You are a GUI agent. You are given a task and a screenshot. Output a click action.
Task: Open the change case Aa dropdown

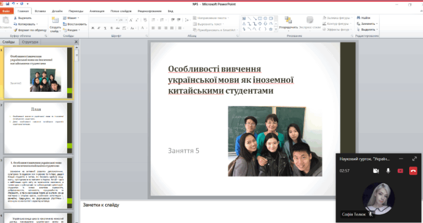(x=133, y=28)
